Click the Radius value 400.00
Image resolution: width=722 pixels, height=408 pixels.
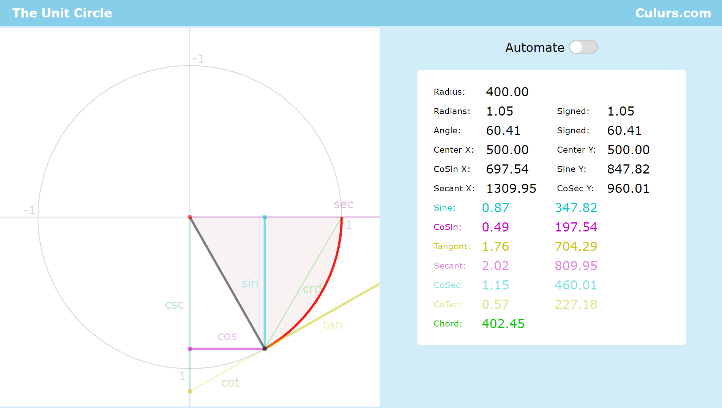tap(507, 92)
